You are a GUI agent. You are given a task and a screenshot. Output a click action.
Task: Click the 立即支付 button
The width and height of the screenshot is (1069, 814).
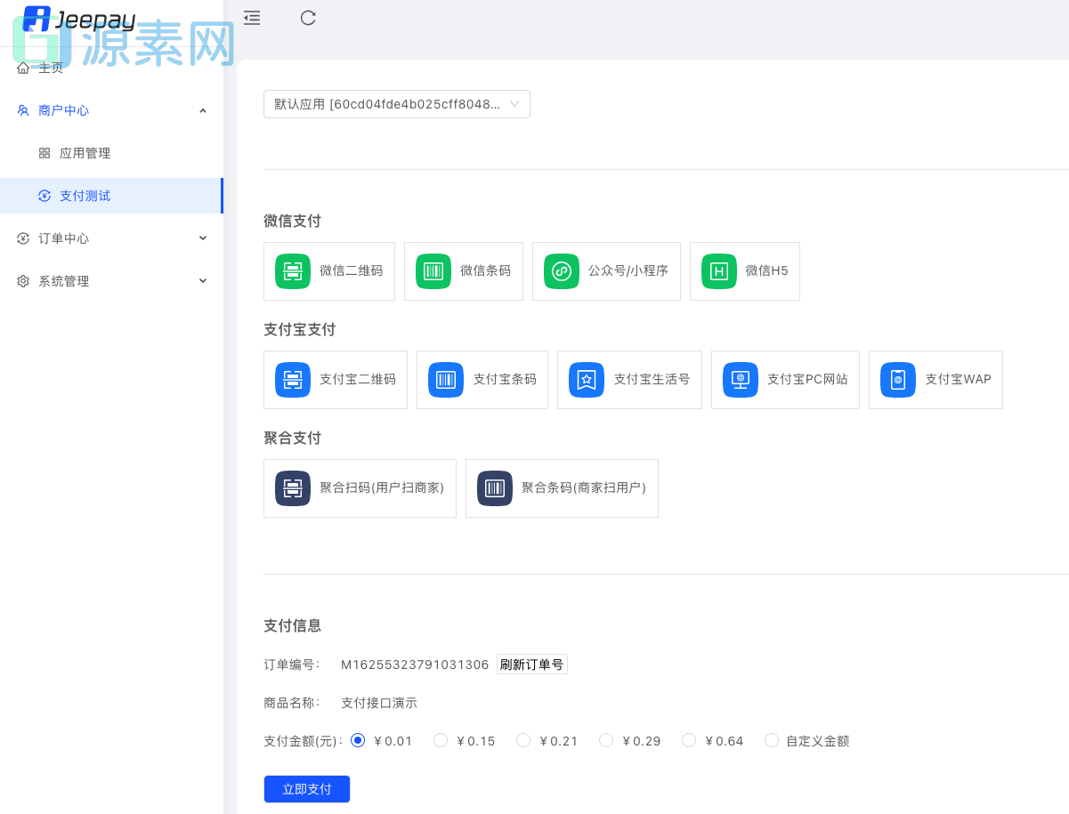[306, 789]
